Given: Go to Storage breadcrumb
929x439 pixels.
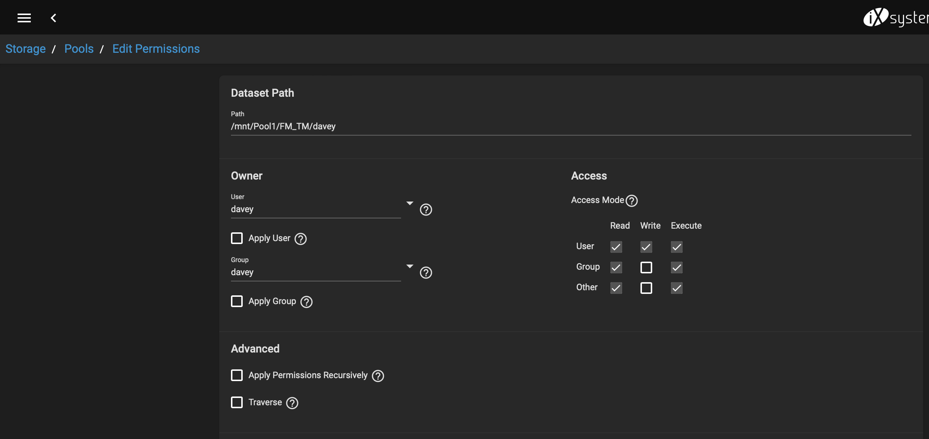Looking at the screenshot, I should 26,49.
